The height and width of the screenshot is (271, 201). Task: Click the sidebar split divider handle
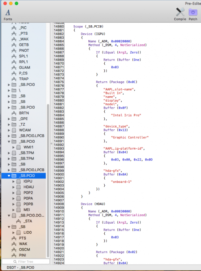tap(51, 143)
